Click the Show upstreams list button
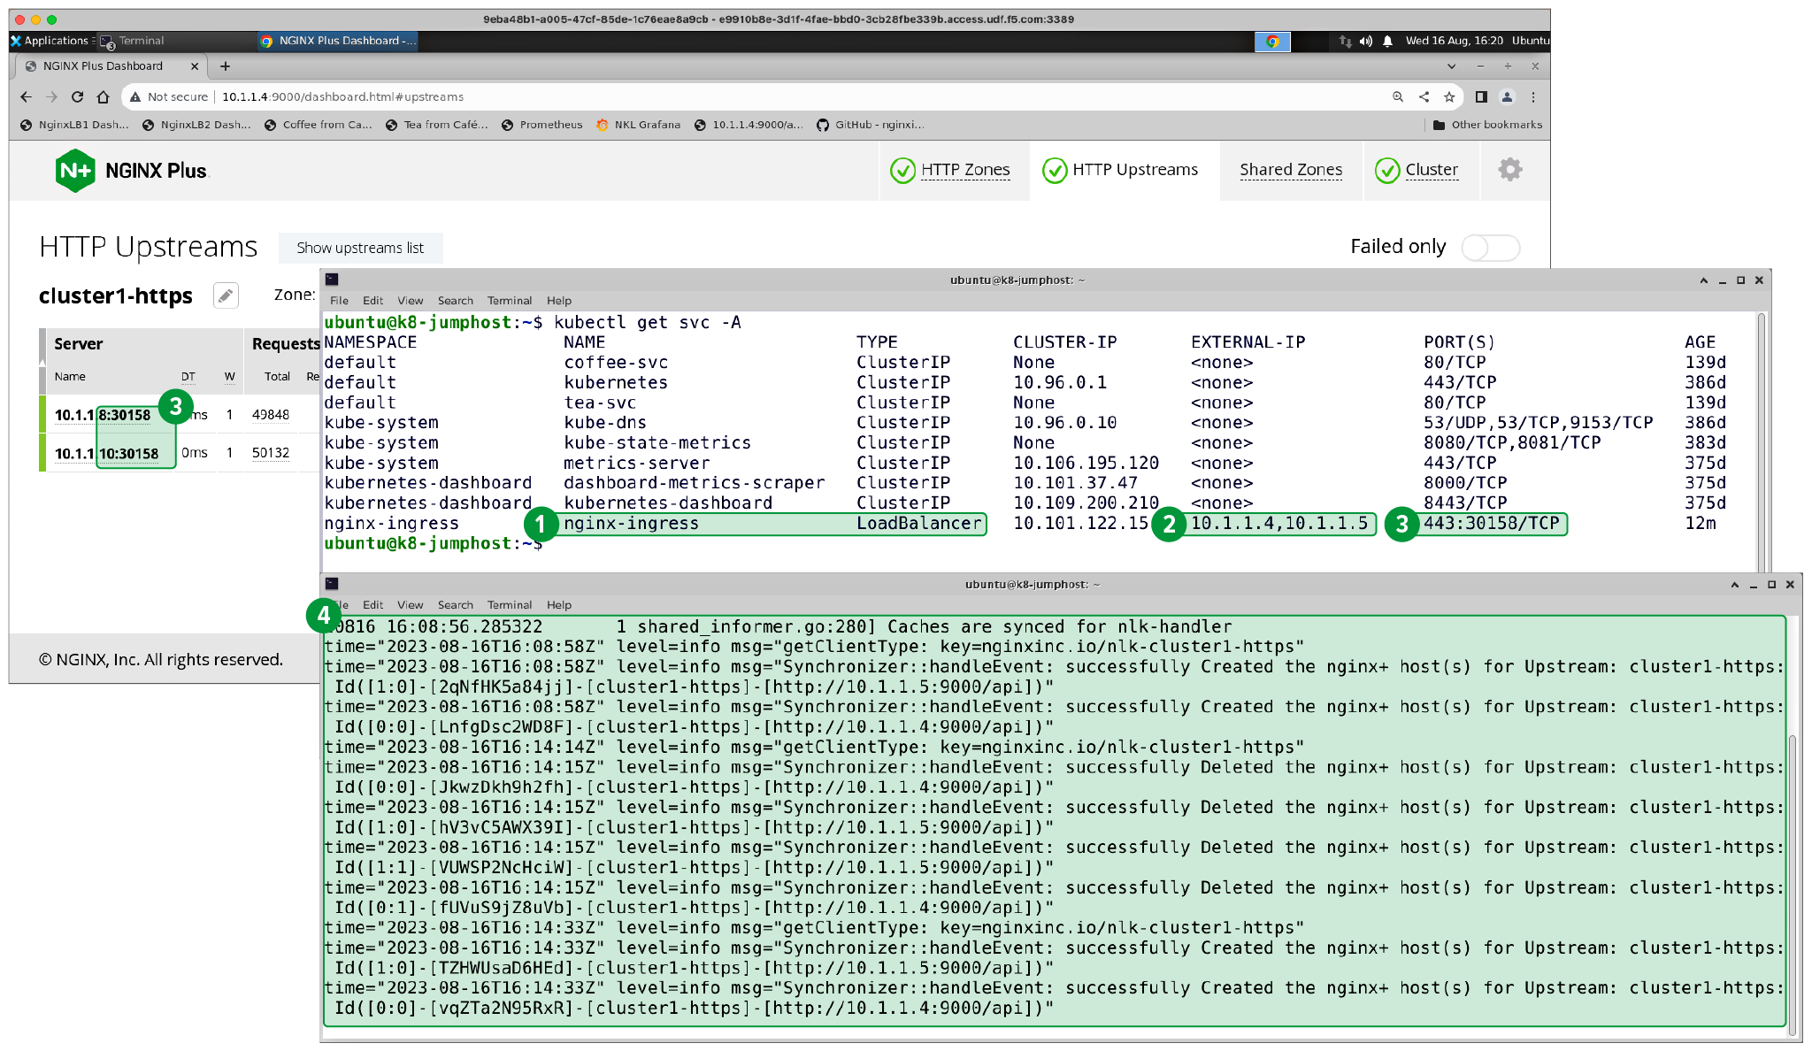The image size is (1812, 1051). tap(362, 248)
